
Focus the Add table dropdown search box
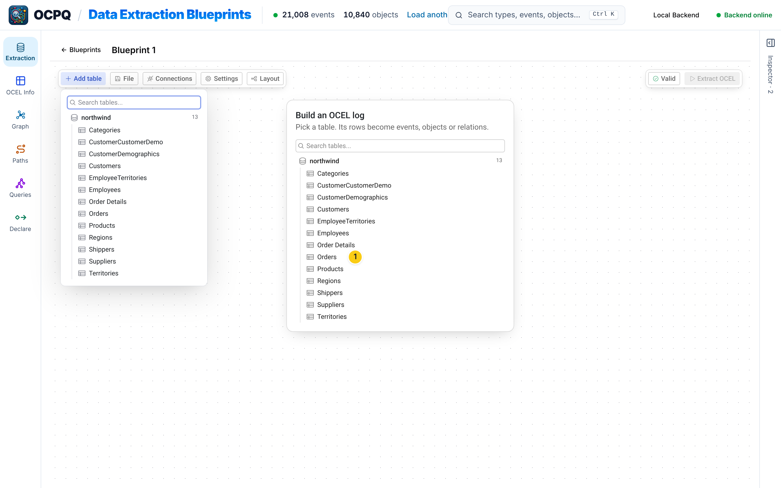coord(134,102)
